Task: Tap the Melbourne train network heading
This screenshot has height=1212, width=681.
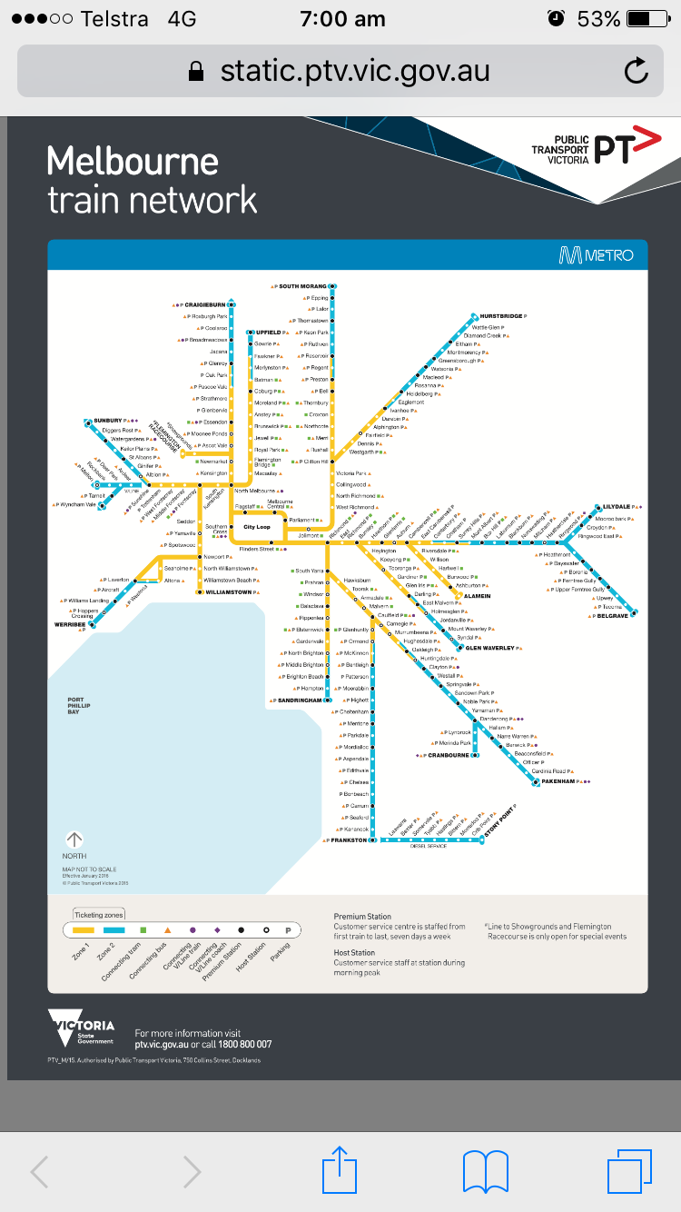Action: click(x=152, y=180)
